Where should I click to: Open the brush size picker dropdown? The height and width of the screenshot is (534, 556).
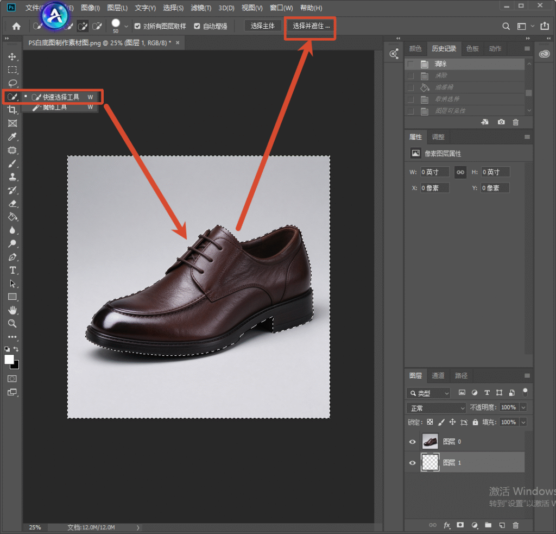[126, 26]
